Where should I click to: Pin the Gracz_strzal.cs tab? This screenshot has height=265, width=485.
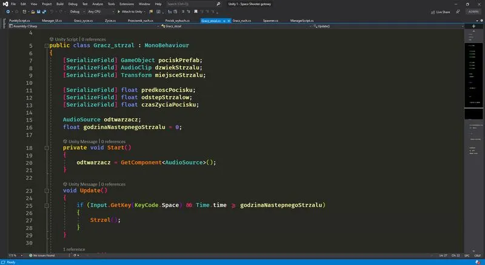coord(224,20)
